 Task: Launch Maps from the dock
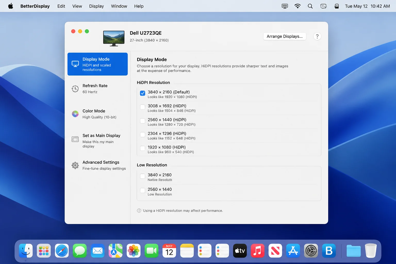tap(115, 251)
